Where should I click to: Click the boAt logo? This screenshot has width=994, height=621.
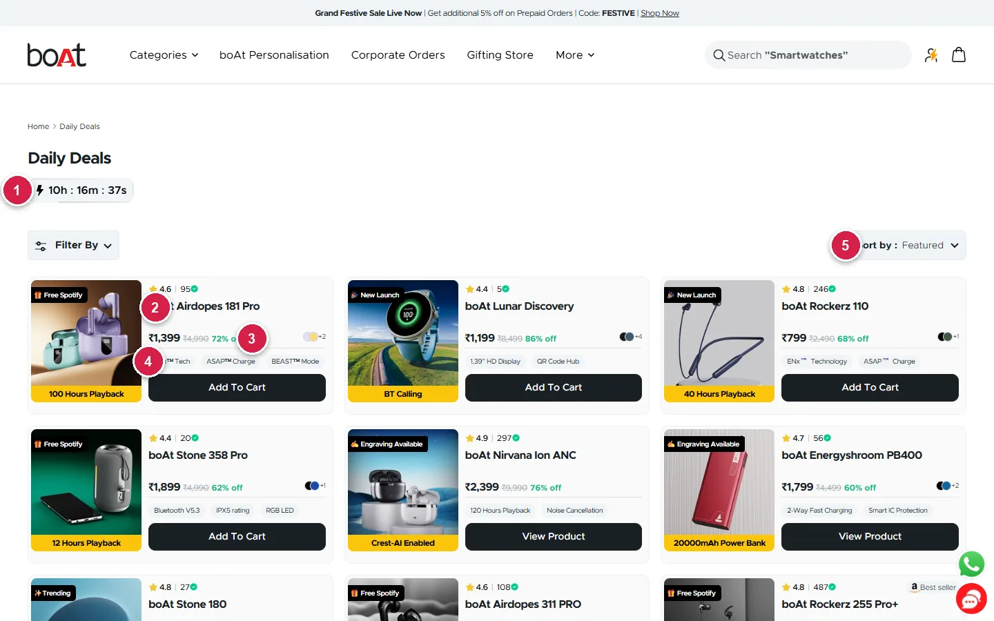click(x=57, y=55)
